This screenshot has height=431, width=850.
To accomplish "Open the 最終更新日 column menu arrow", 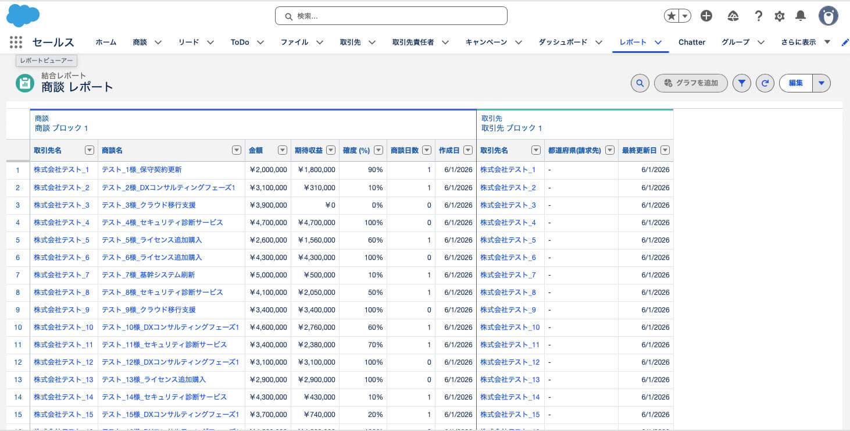I will [665, 150].
